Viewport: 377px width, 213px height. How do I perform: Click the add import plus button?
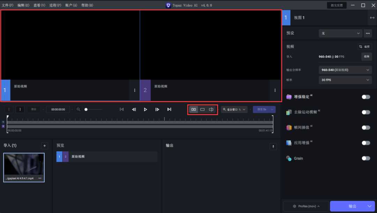coord(44,146)
